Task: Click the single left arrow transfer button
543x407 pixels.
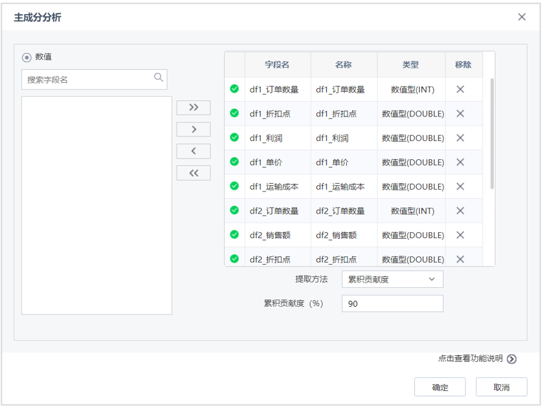Action: (x=193, y=151)
